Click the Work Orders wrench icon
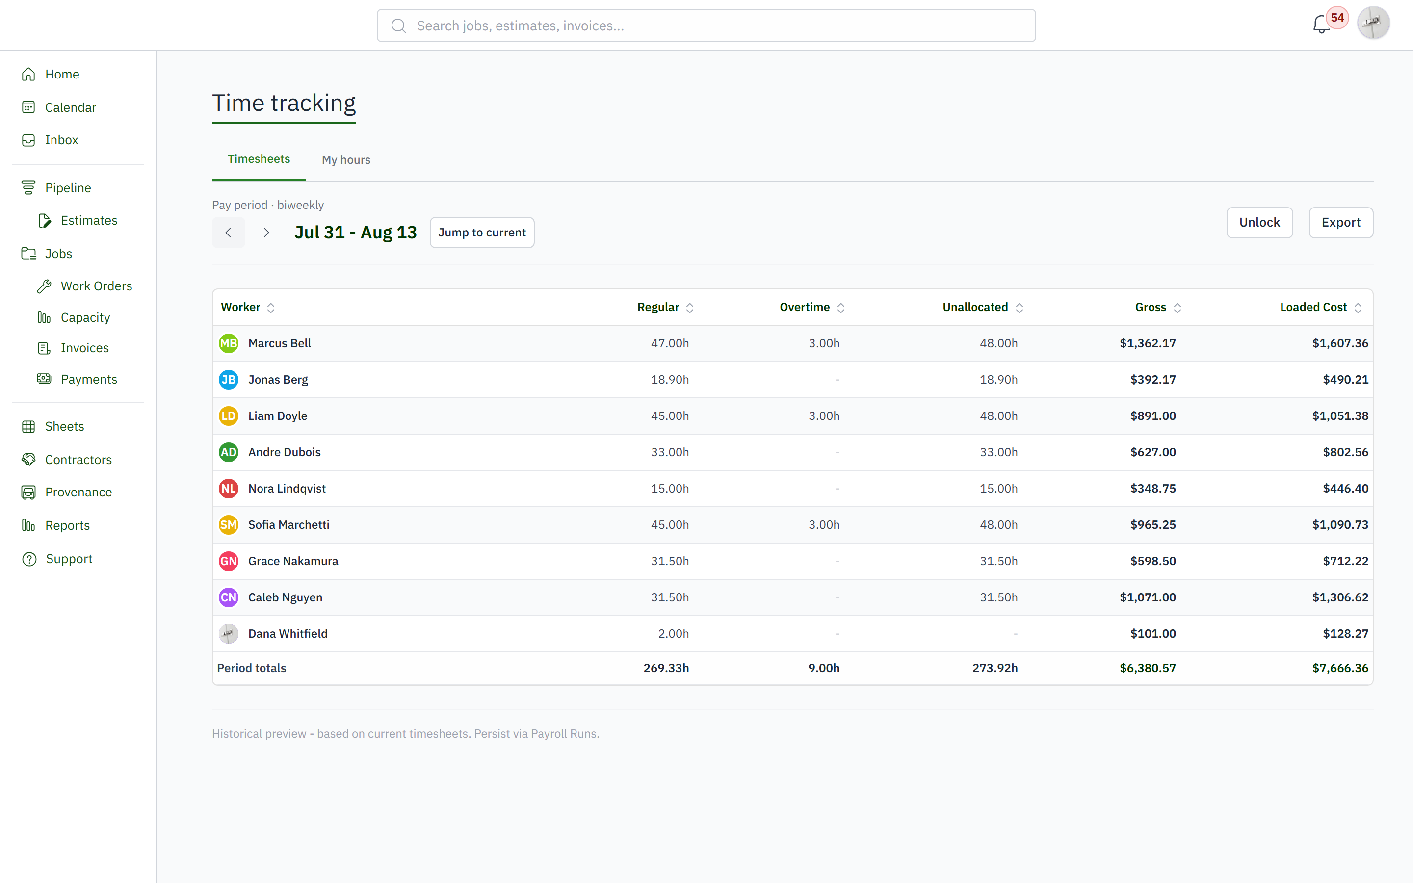Viewport: 1413px width, 883px height. (44, 286)
